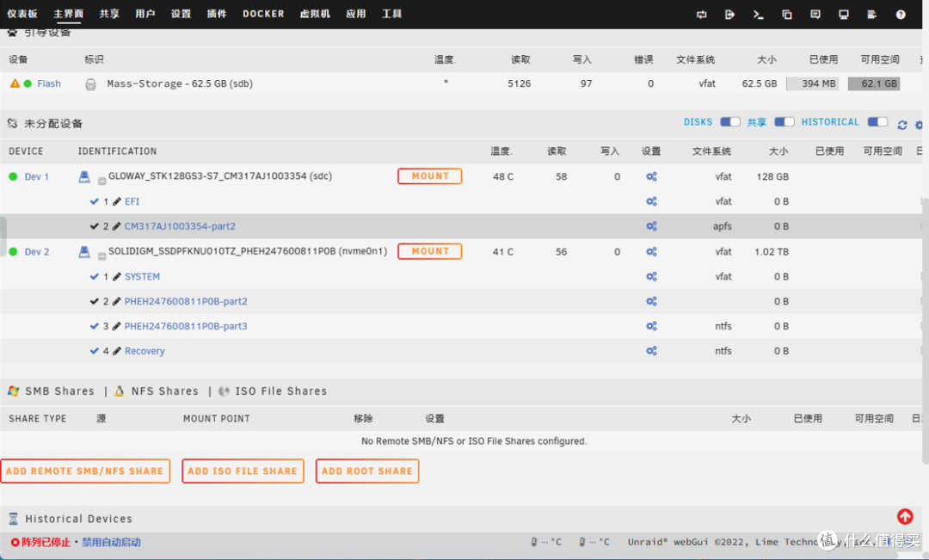Open the 共享 menu in top navigation
Viewport: 929px width, 560px height.
tap(109, 14)
